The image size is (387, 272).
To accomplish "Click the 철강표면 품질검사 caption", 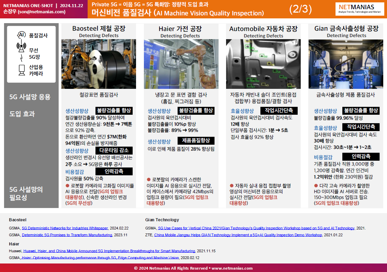I will tap(99, 95).
